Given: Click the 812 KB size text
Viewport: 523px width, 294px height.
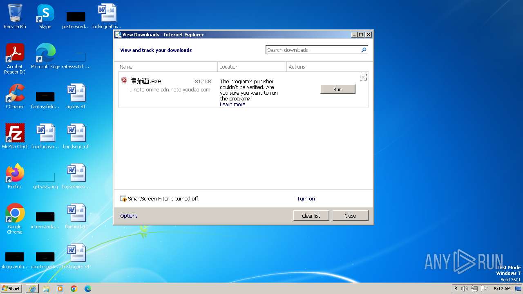Looking at the screenshot, I should [x=203, y=82].
